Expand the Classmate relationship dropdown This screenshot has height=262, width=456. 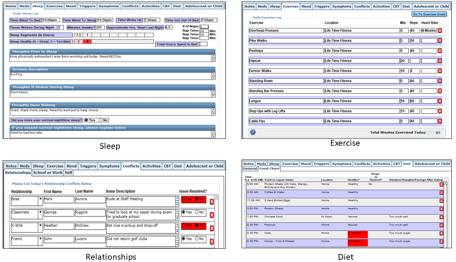[x=40, y=213]
